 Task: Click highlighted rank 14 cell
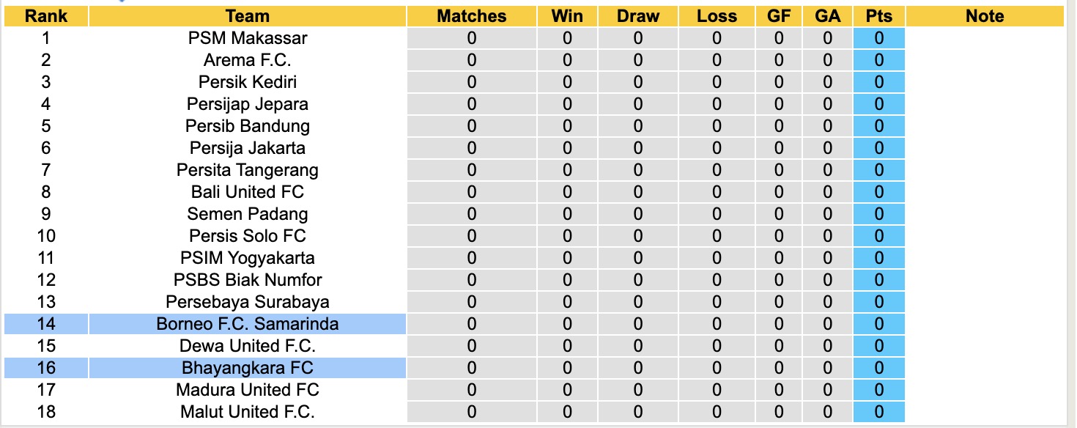pyautogui.click(x=45, y=324)
